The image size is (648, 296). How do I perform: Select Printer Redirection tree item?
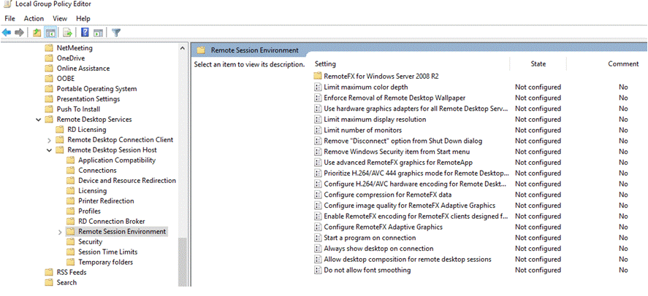point(106,200)
